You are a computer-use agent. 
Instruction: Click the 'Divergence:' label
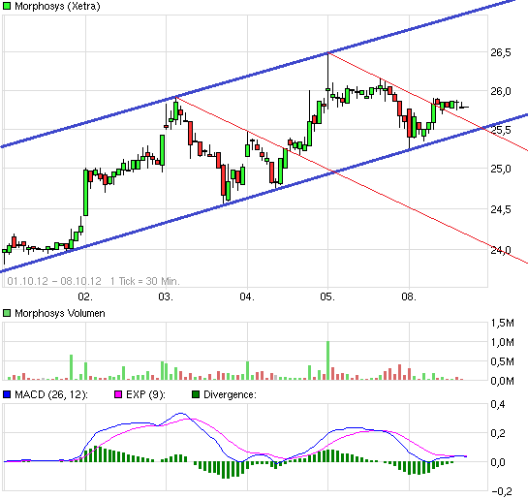pyautogui.click(x=230, y=394)
